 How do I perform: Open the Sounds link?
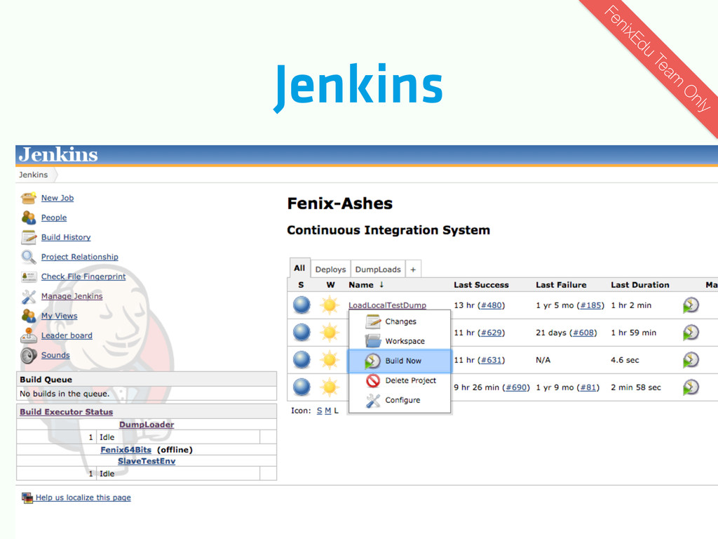[55, 355]
